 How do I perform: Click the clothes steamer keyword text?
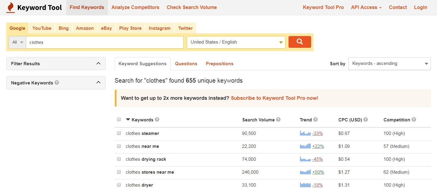click(142, 133)
